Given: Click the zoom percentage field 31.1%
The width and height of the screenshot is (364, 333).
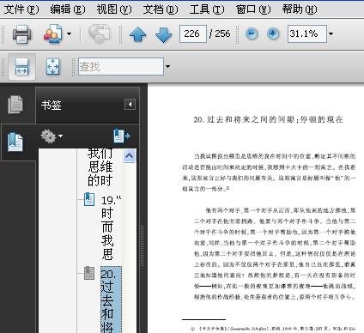Looking at the screenshot, I should coord(307,33).
